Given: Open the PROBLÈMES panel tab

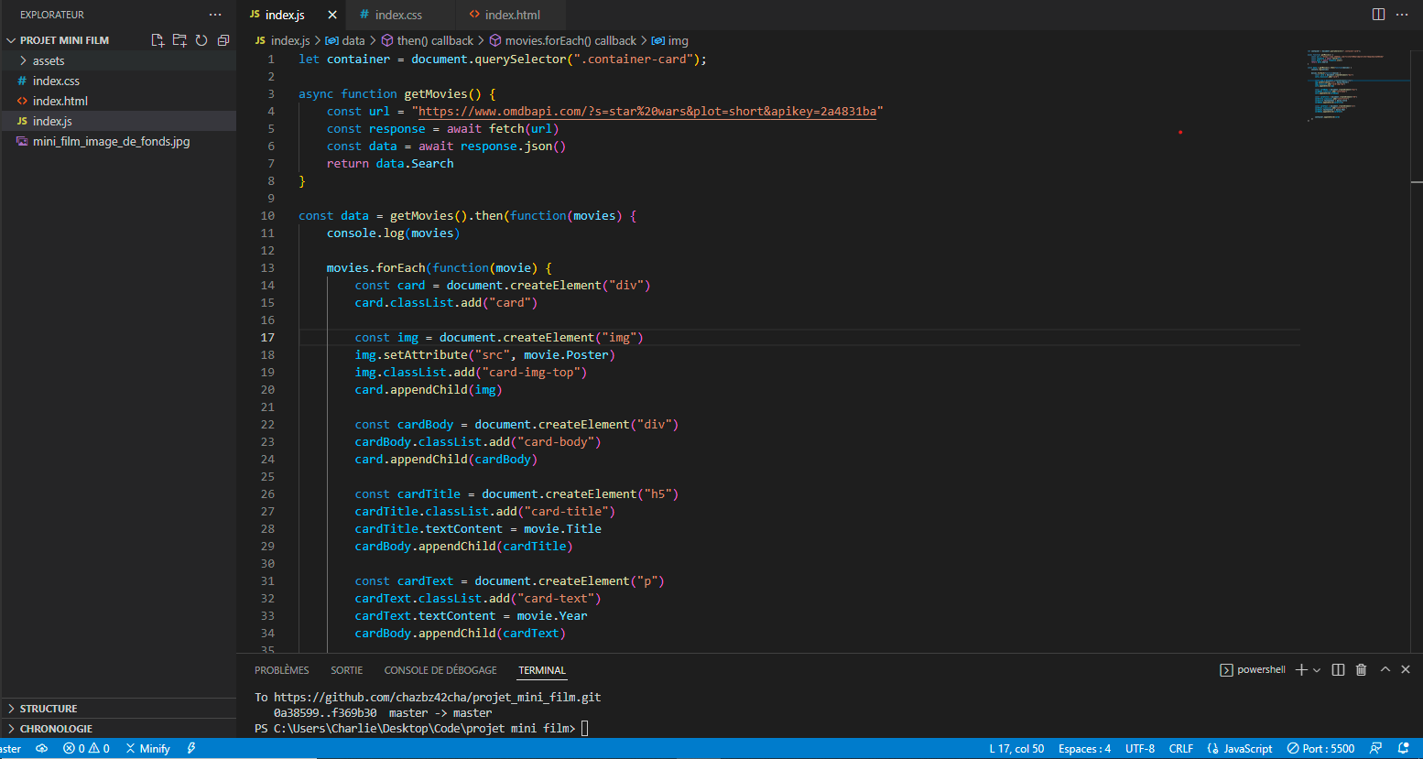Looking at the screenshot, I should click(282, 670).
